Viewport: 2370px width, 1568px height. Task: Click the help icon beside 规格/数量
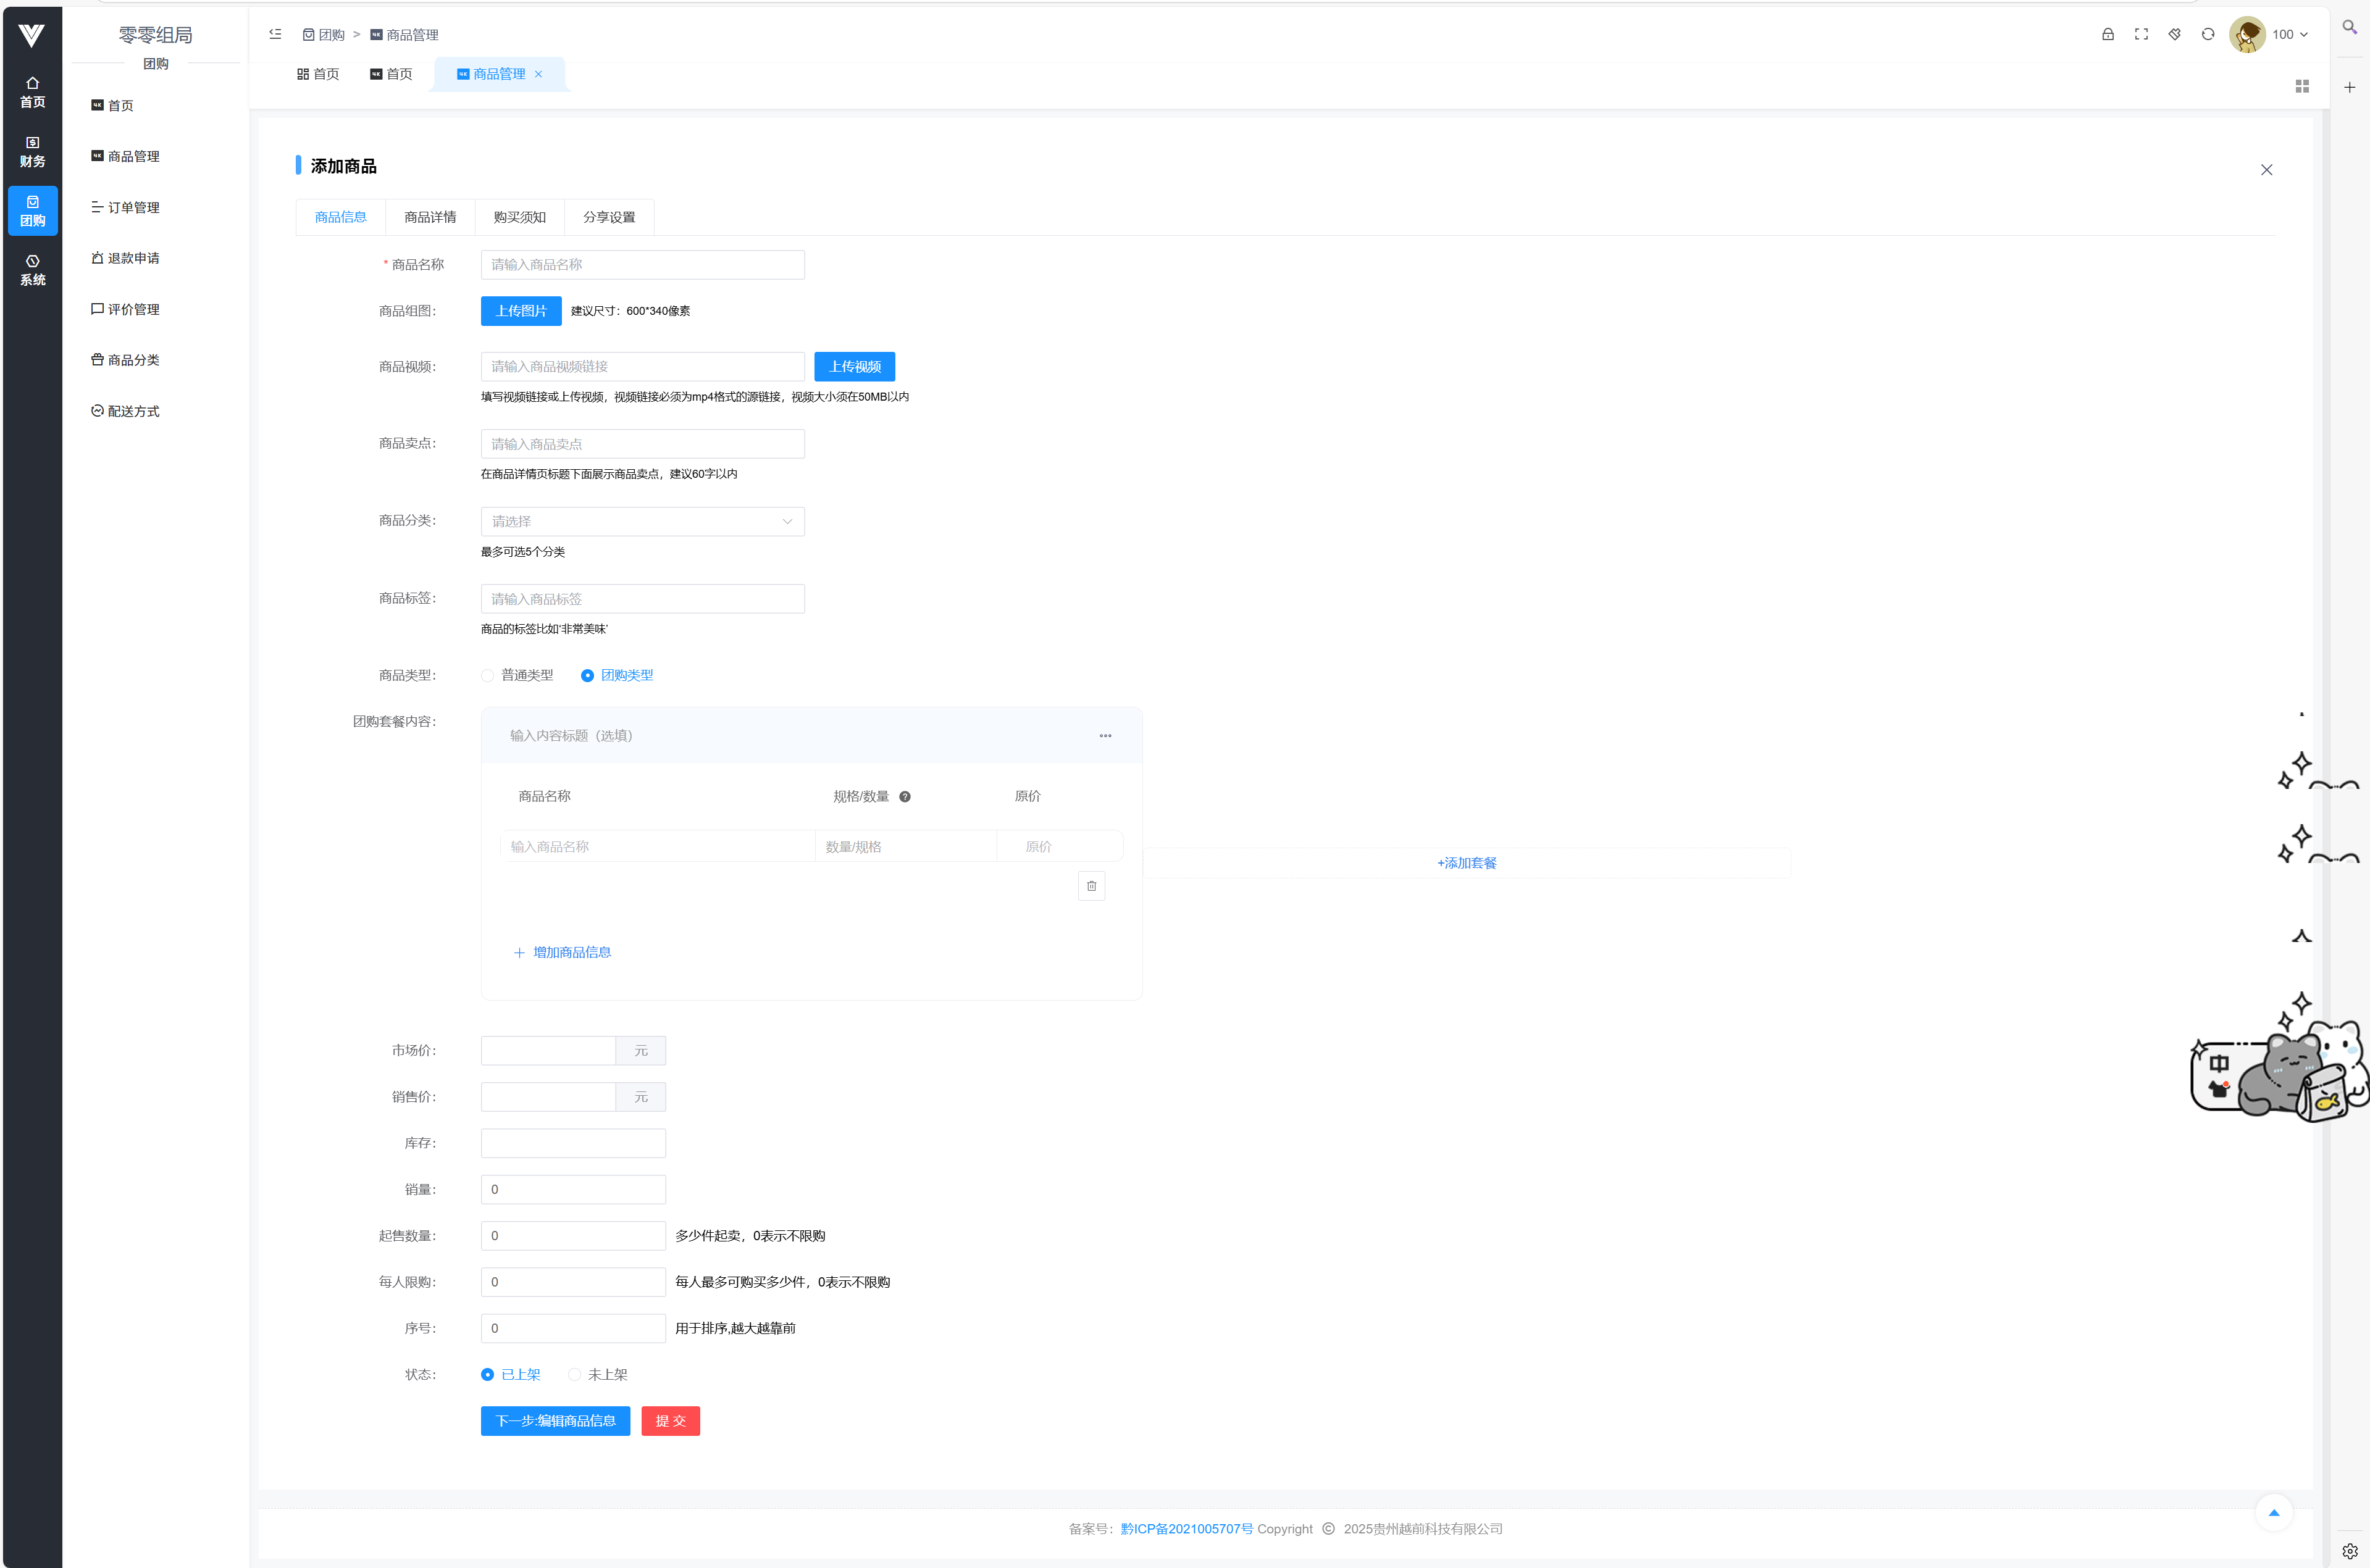click(x=905, y=797)
